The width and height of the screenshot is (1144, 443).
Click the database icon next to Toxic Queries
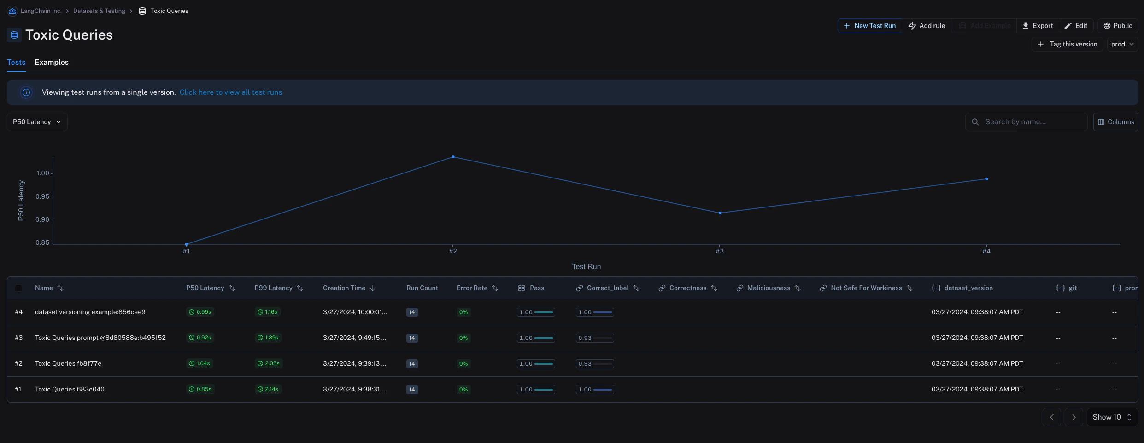pos(13,35)
